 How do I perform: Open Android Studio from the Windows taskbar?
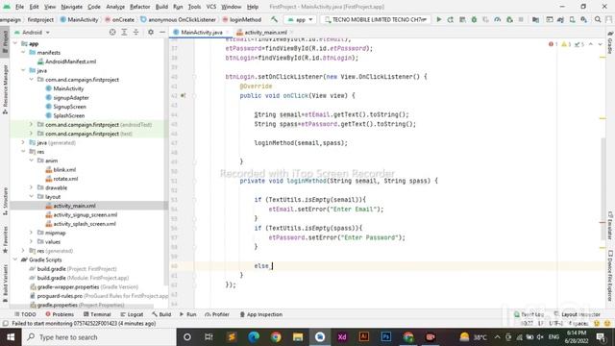(320, 337)
